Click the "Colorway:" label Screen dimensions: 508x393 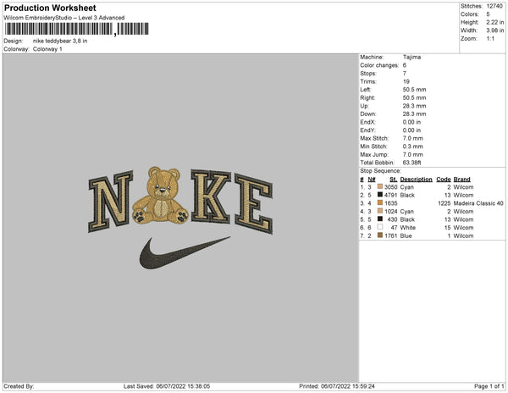(17, 49)
